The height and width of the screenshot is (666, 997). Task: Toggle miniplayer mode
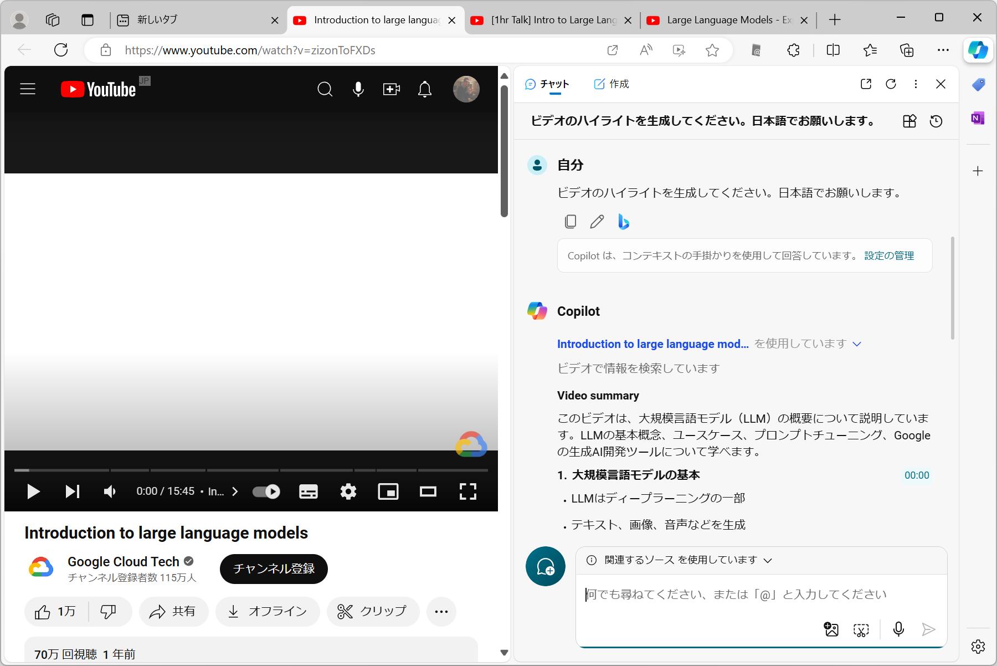pos(388,491)
